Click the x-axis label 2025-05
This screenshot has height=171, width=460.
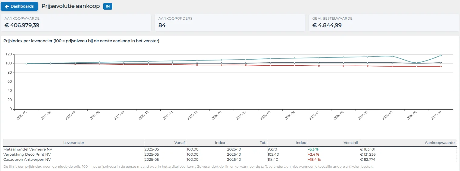pos(22,116)
